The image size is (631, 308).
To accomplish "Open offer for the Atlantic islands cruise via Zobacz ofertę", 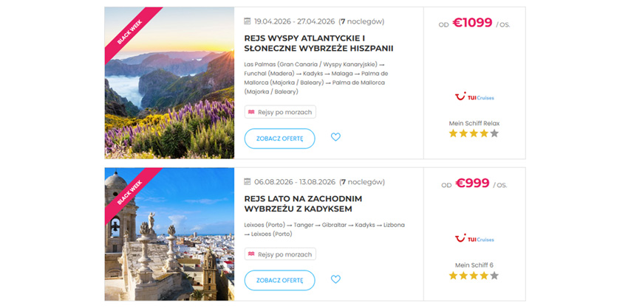I will click(279, 139).
